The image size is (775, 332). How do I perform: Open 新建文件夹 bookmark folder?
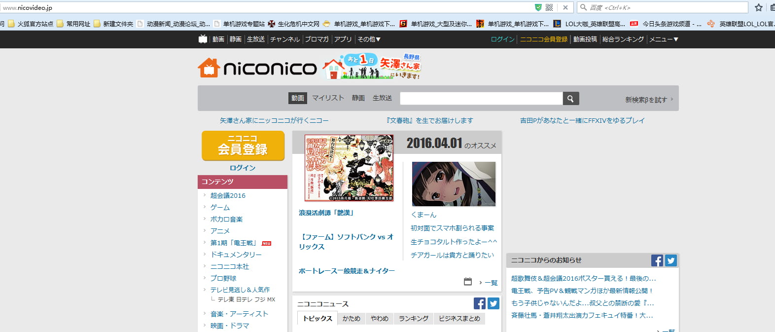[113, 24]
